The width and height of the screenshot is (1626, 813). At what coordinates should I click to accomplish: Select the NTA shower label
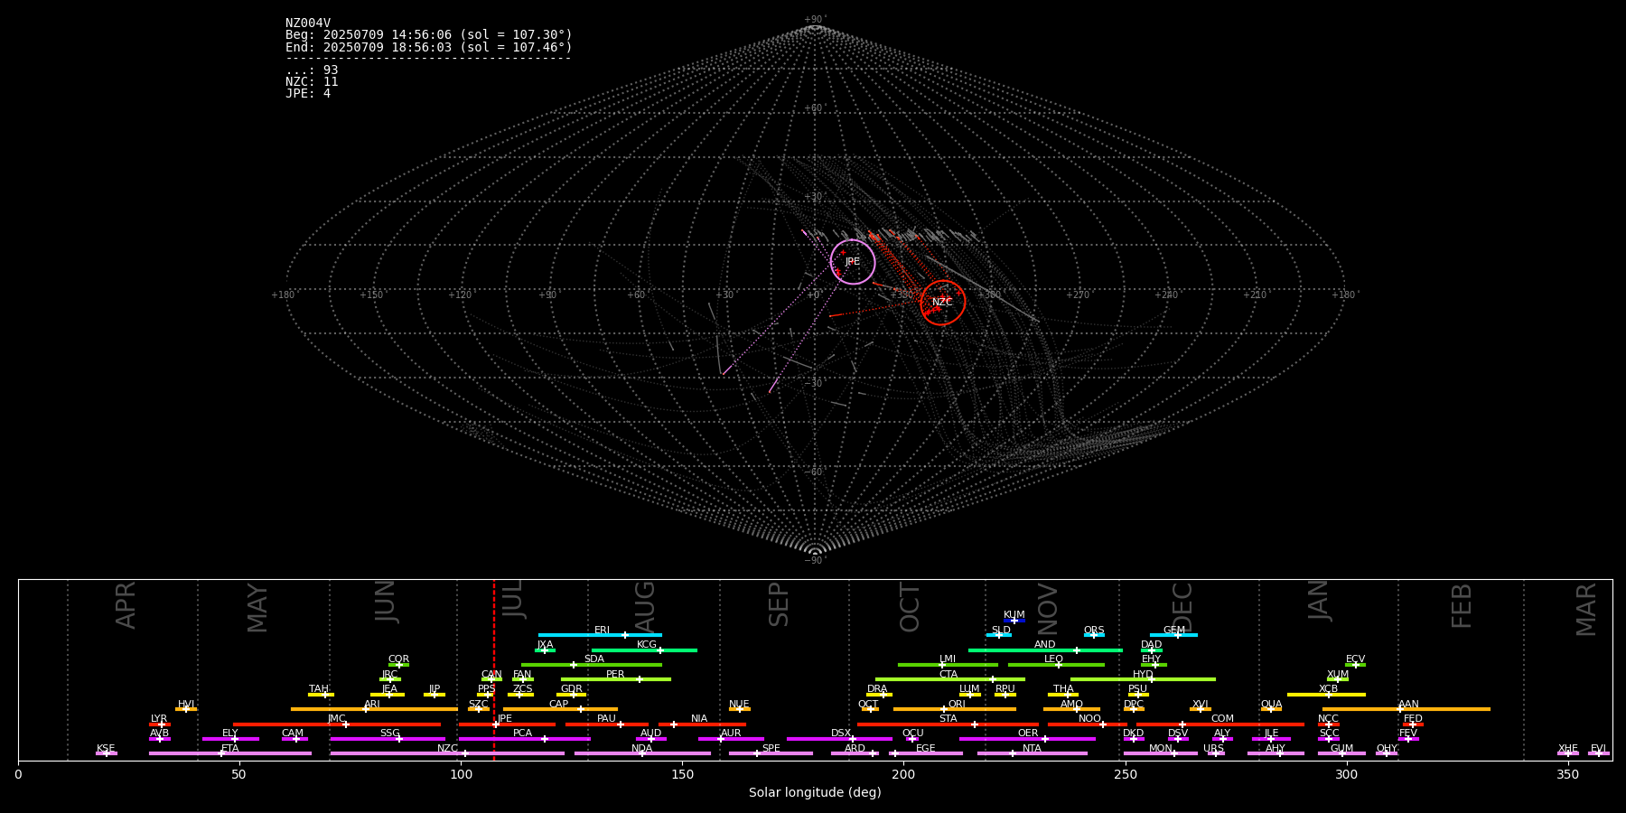click(x=1032, y=749)
